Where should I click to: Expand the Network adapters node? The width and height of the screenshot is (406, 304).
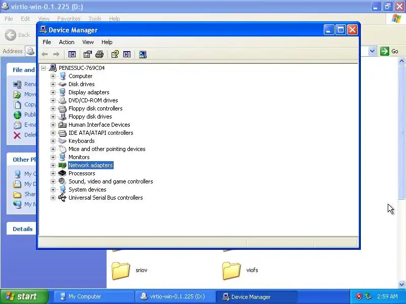(53, 165)
